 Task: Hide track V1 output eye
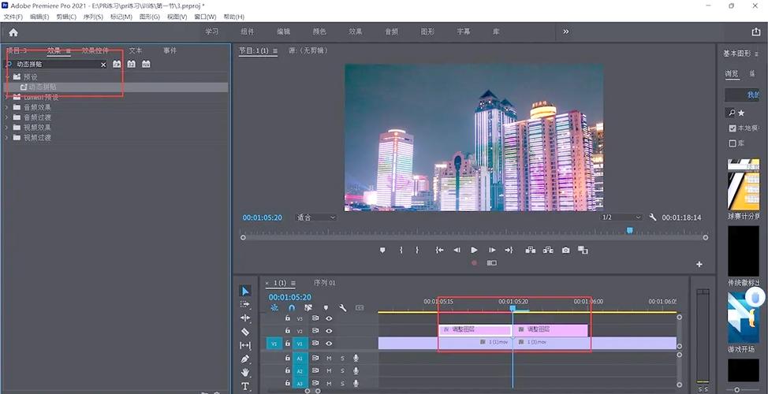329,344
